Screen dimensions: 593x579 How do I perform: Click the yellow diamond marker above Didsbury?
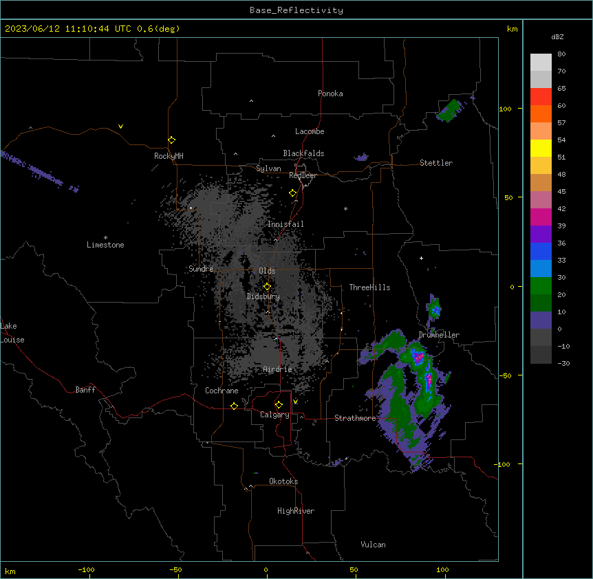click(267, 286)
